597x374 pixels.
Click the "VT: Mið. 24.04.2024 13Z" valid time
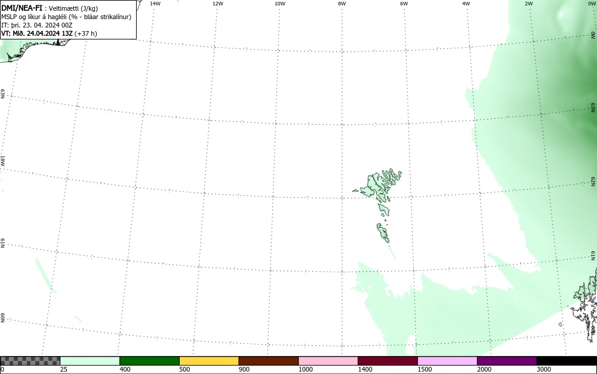point(37,33)
